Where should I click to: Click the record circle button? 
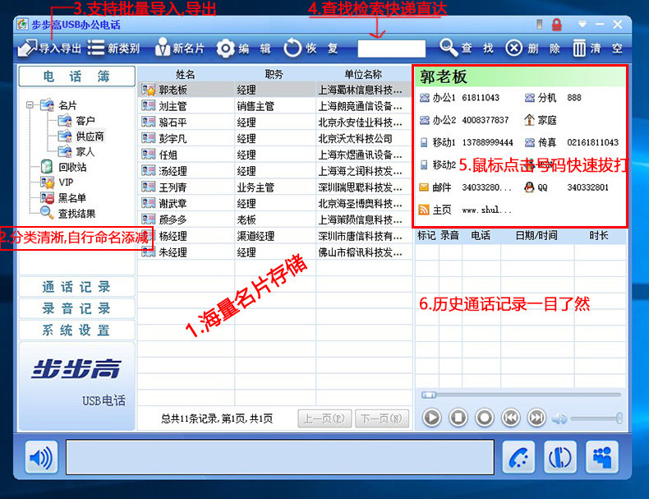click(x=485, y=418)
